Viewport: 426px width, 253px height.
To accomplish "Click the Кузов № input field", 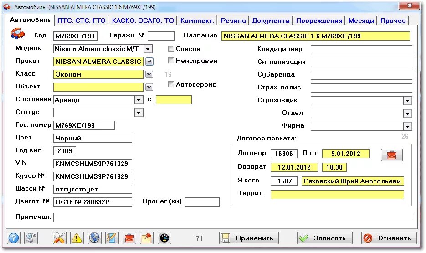I will click(x=92, y=176).
